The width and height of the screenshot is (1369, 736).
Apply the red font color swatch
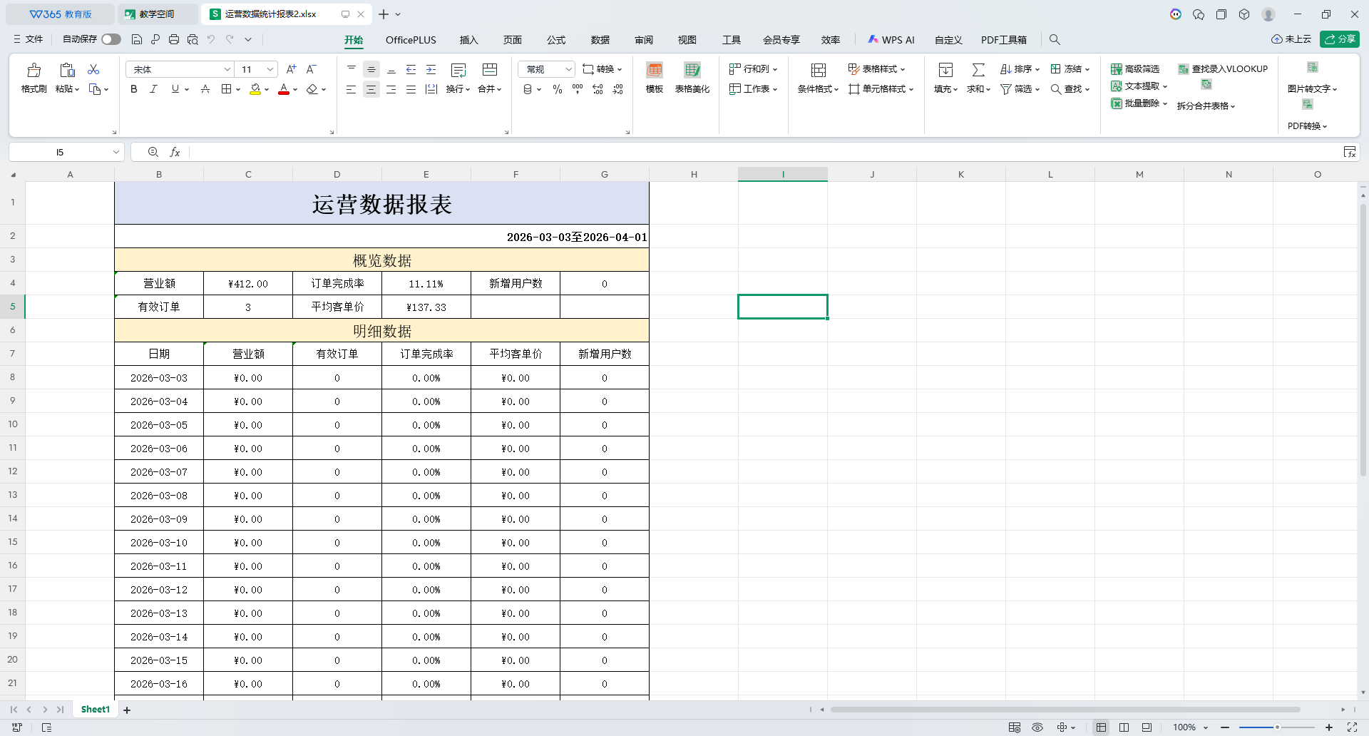(x=284, y=89)
